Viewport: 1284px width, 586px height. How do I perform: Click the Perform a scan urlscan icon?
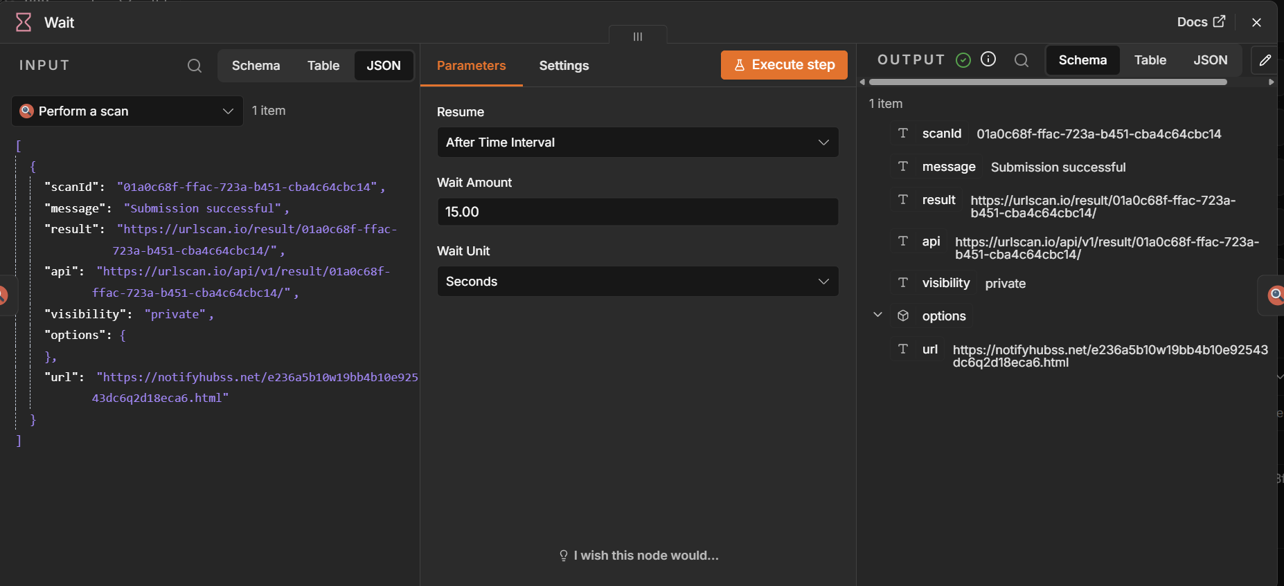coord(27,111)
